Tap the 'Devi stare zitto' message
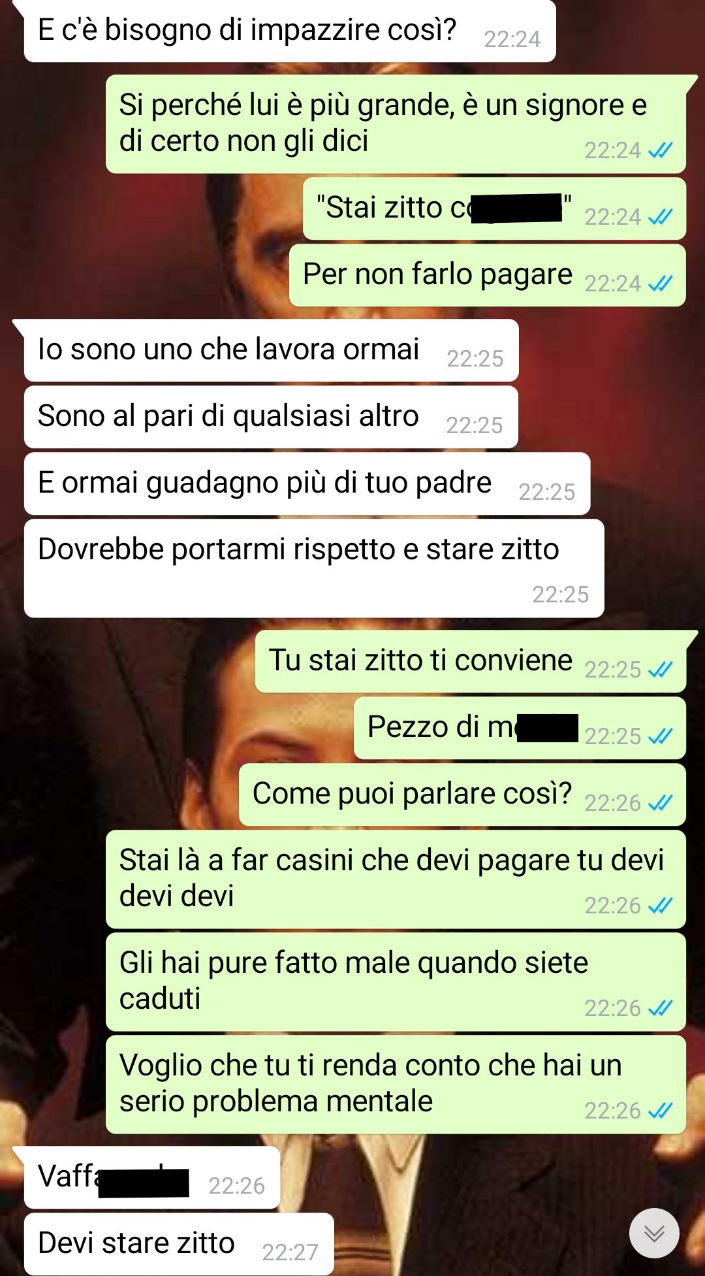The width and height of the screenshot is (705, 1276). coord(179,1244)
